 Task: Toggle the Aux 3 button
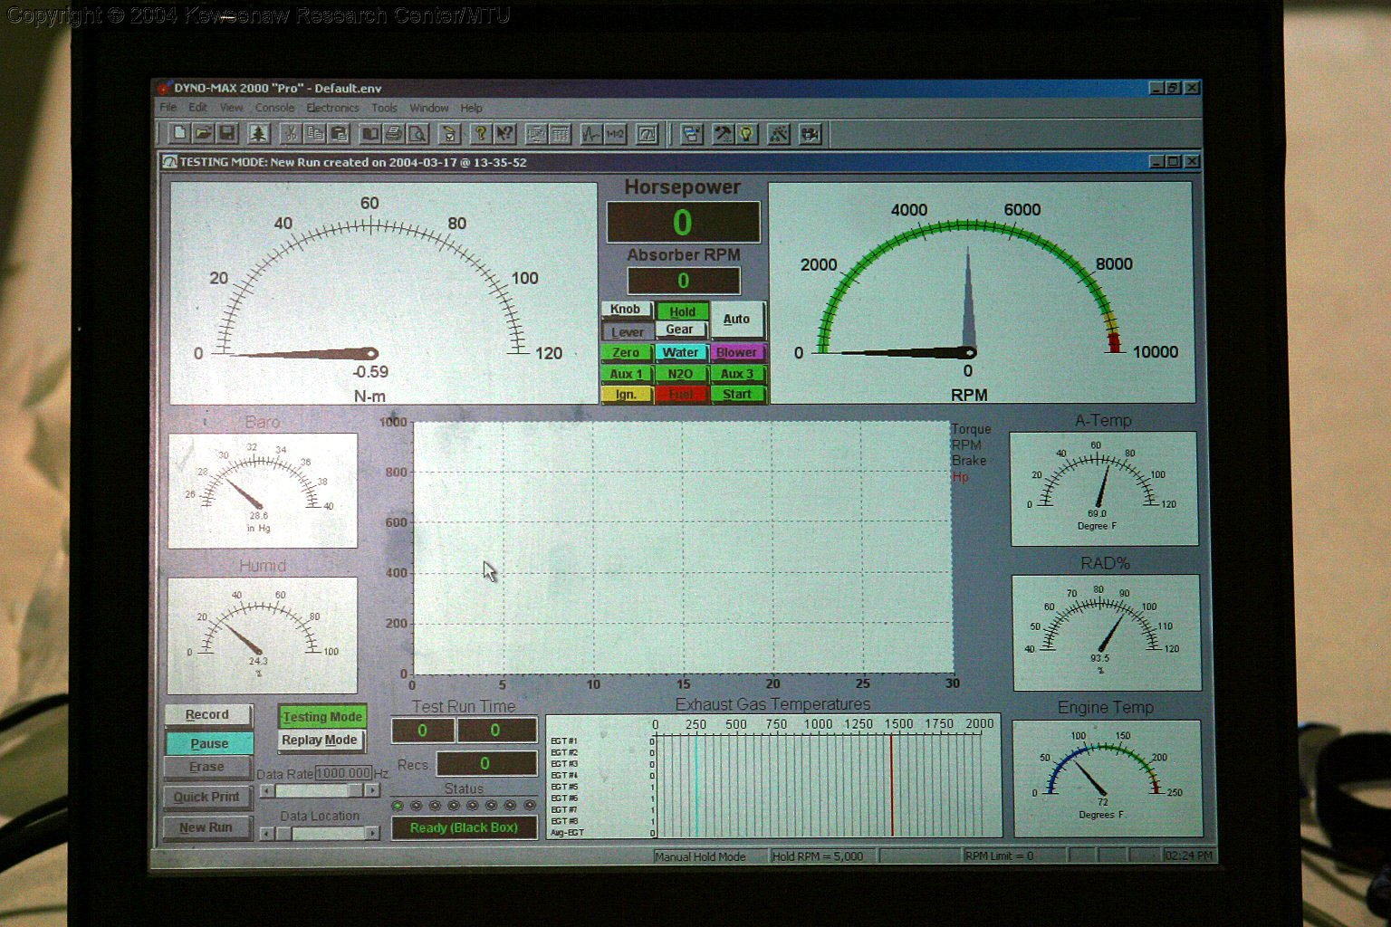(x=737, y=373)
